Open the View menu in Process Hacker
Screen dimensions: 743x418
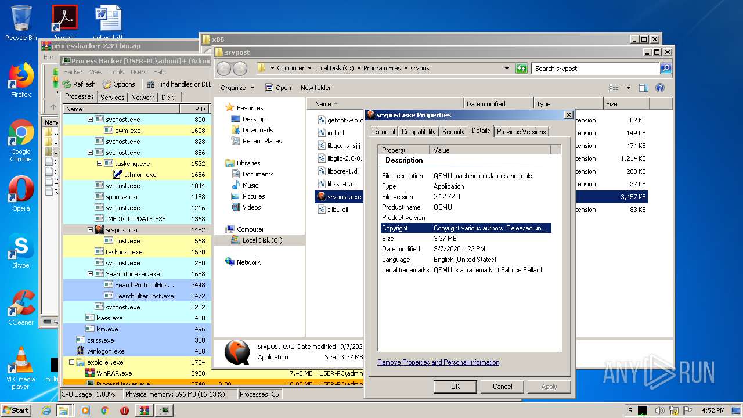[x=96, y=72]
